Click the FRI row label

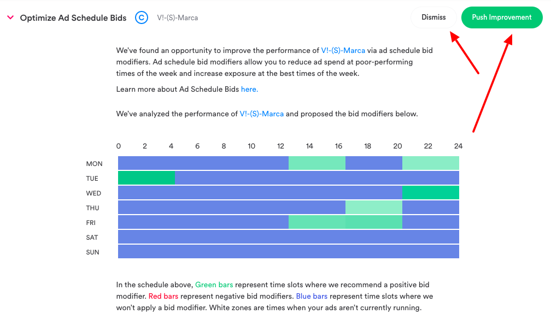click(91, 223)
